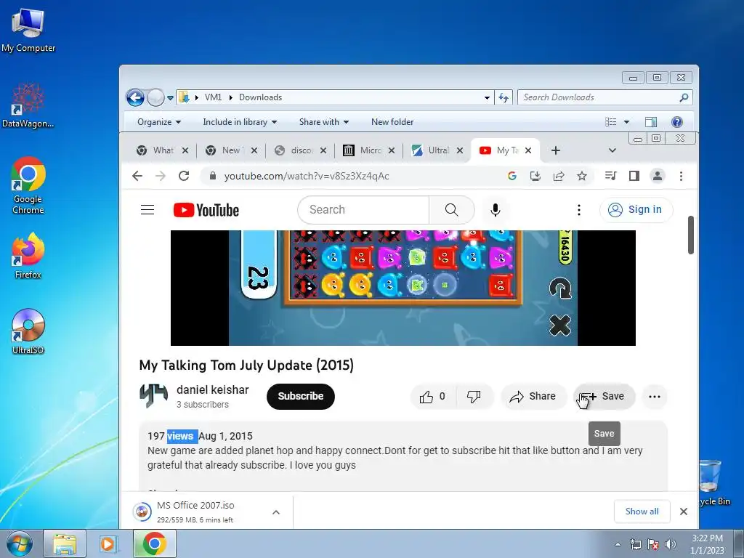Subscribe to daniel keishar

(300, 397)
